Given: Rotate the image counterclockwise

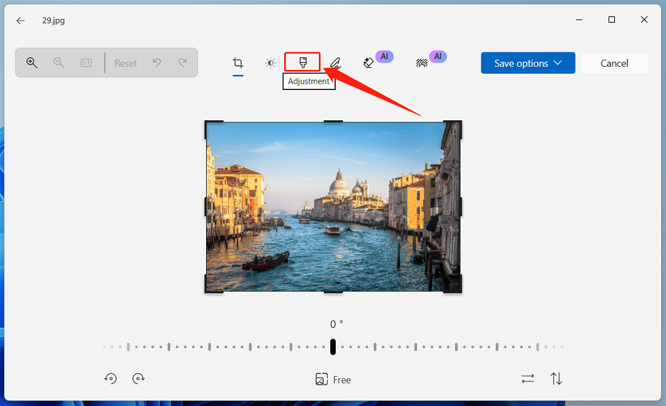Looking at the screenshot, I should [x=110, y=378].
